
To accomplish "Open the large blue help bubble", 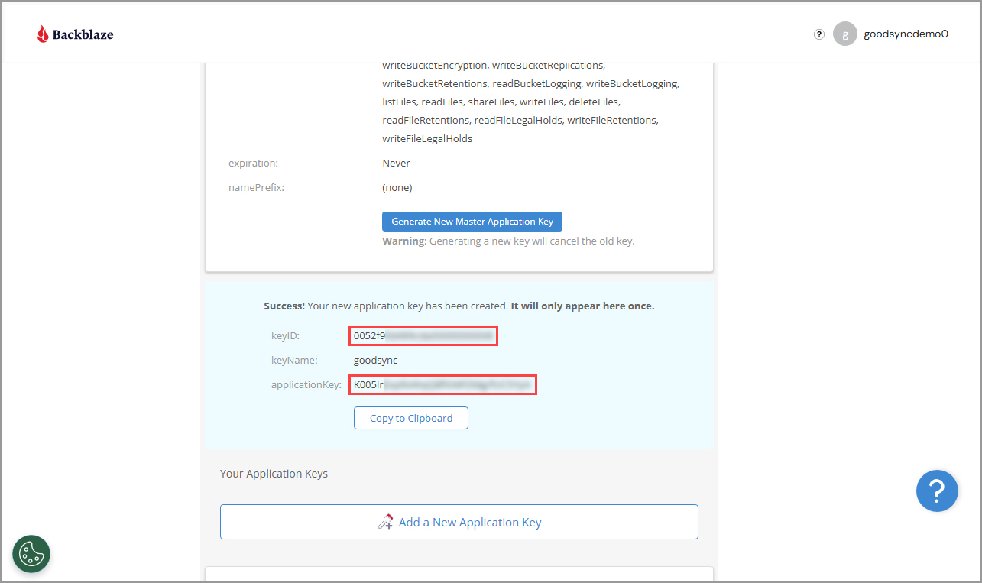I will 937,491.
